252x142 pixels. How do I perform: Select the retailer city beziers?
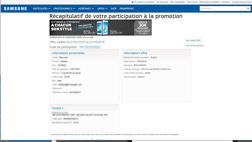[141, 77]
